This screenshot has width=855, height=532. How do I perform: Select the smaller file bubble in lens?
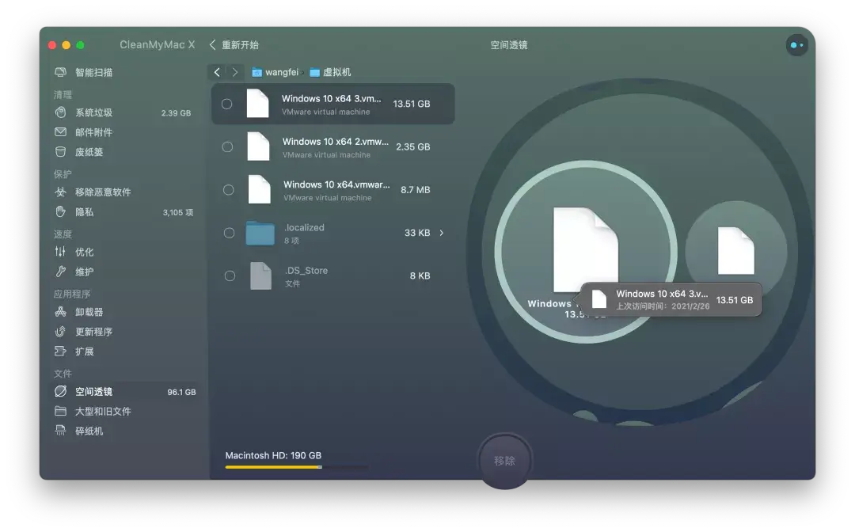[x=735, y=251]
